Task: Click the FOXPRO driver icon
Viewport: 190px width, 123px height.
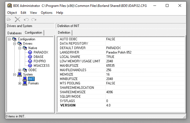Action: point(30,61)
